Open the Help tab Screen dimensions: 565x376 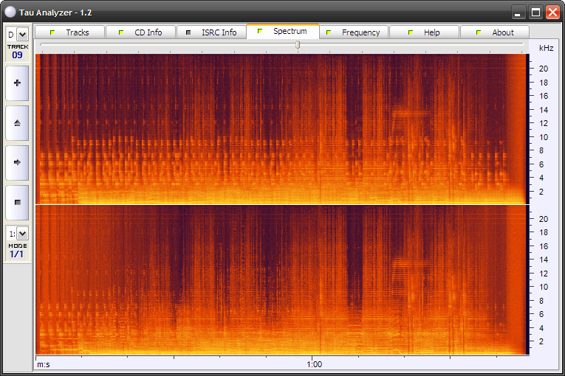(424, 32)
